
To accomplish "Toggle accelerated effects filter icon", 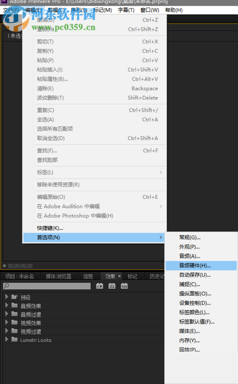I will click(x=99, y=286).
